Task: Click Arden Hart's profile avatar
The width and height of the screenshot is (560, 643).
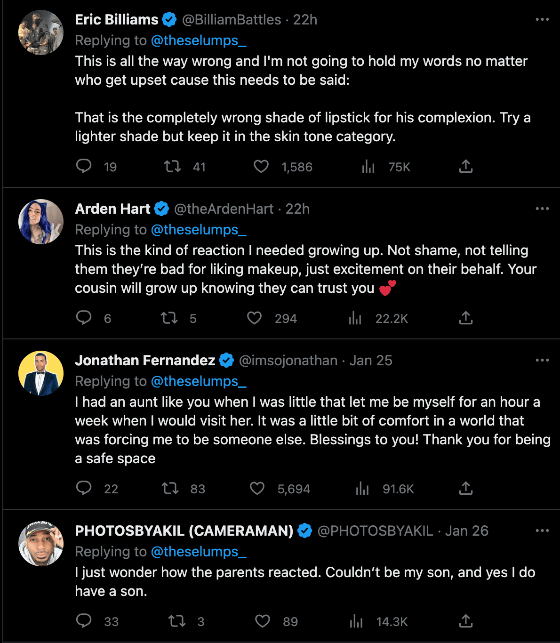Action: pyautogui.click(x=41, y=222)
